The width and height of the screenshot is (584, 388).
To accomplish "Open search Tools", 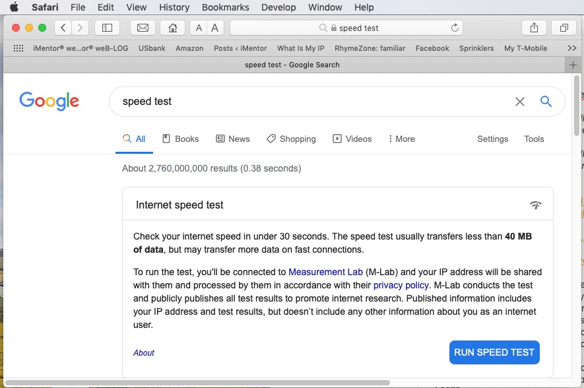I will (x=534, y=139).
